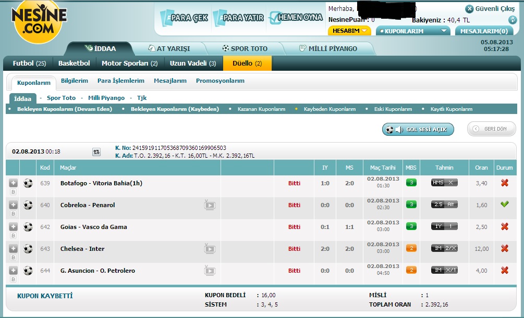Click the odds value 12,00

click(482, 249)
